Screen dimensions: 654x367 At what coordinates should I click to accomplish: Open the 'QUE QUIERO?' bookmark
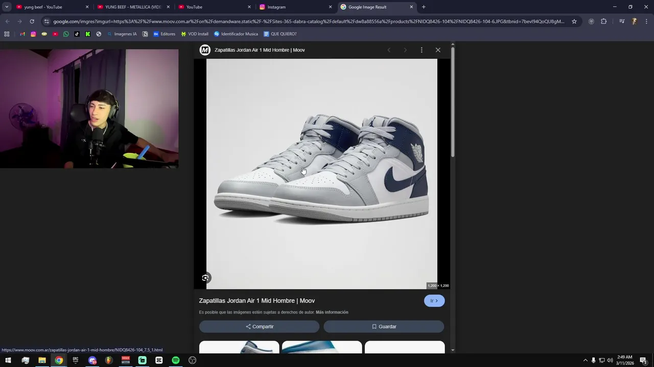pos(280,34)
